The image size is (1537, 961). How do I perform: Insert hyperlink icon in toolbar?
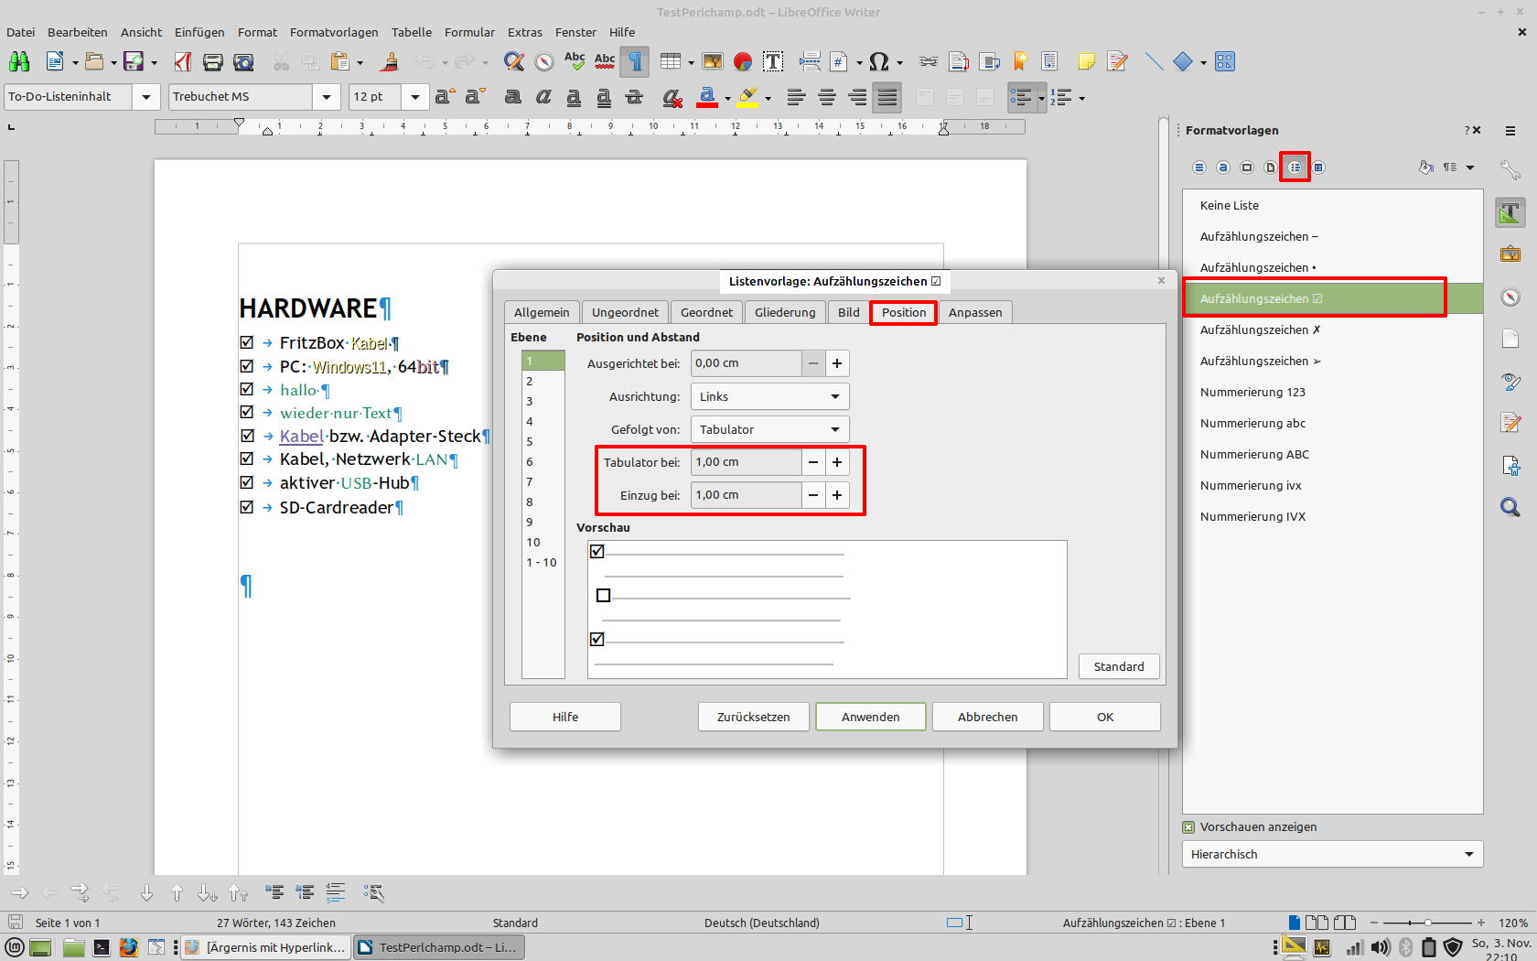tap(929, 61)
